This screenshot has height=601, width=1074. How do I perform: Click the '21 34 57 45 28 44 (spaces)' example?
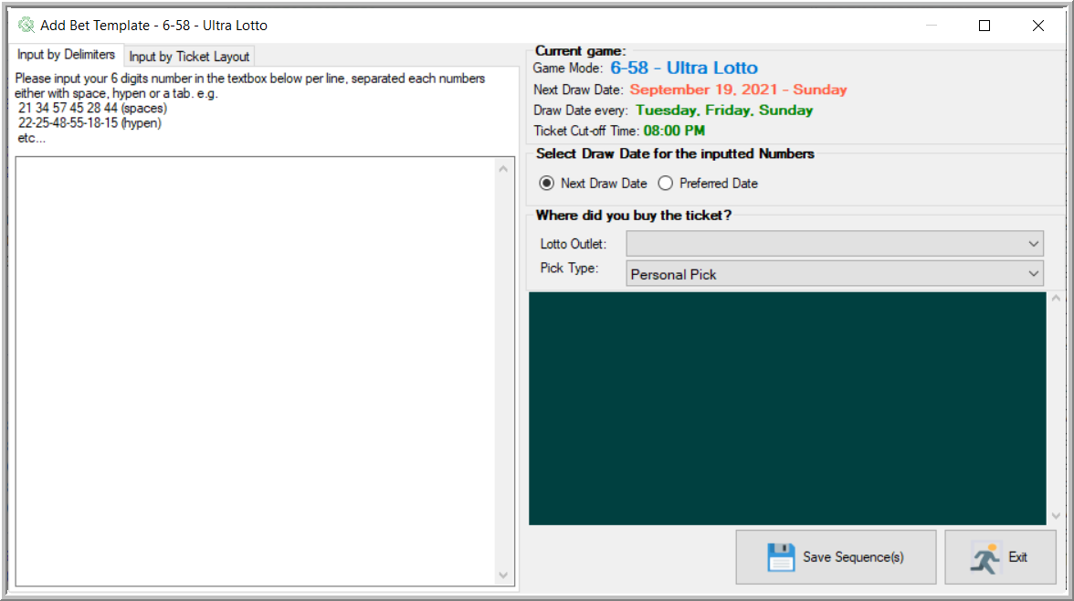pyautogui.click(x=92, y=109)
